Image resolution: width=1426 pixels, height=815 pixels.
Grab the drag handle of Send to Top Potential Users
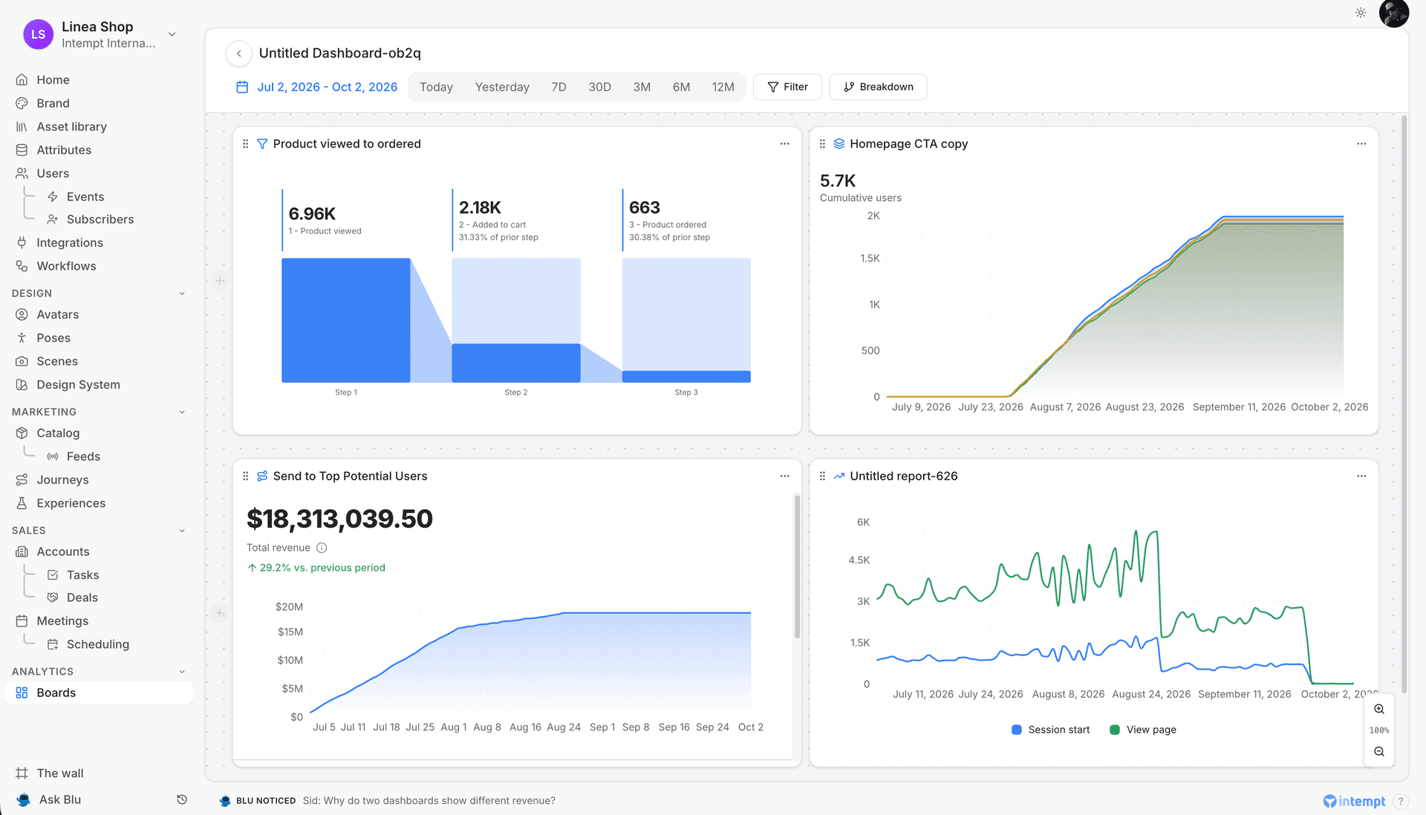coord(246,477)
